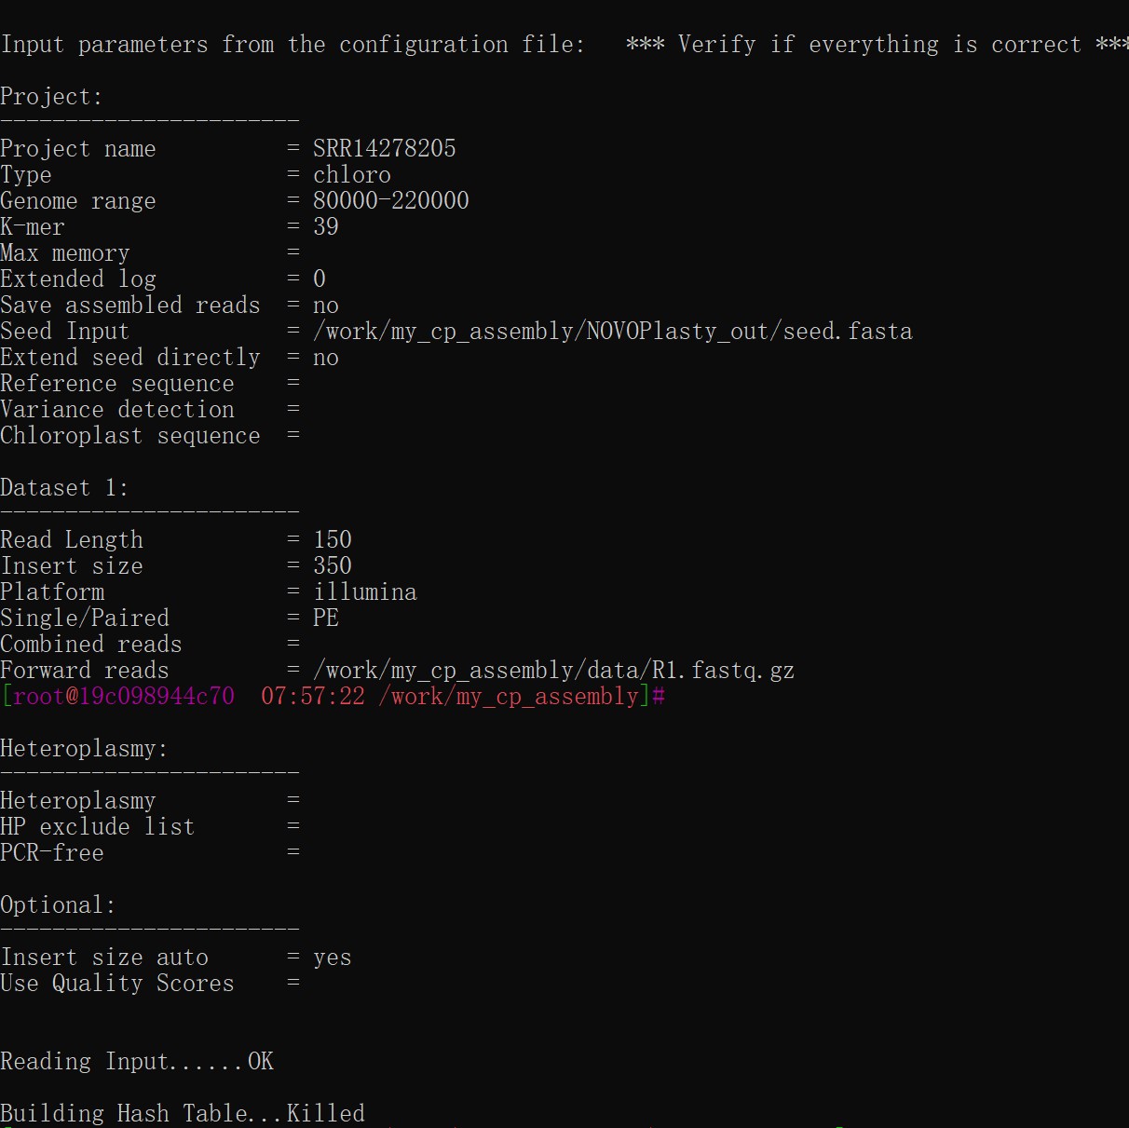Click the Read Length value 150

[333, 540]
